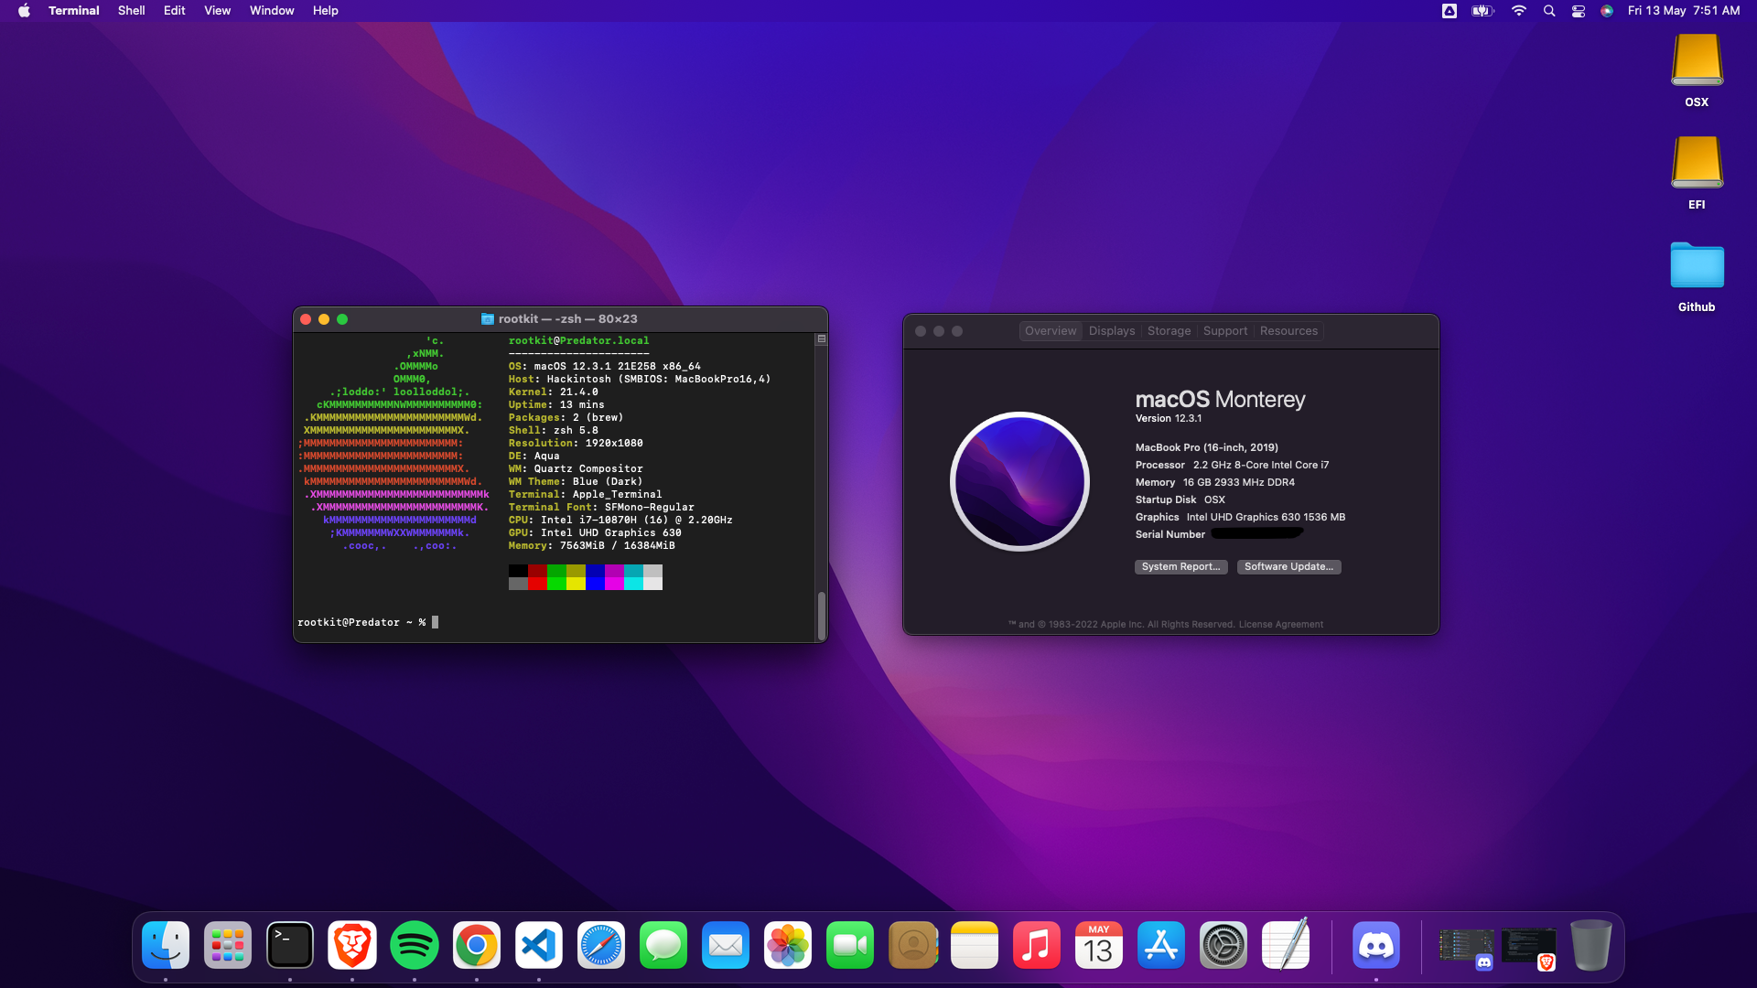Click the cyan color block in neofetch
1757x988 pixels.
(633, 584)
